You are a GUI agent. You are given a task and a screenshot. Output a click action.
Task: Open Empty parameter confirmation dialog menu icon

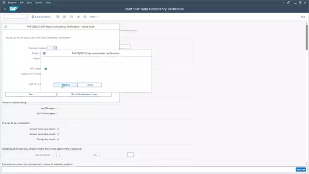44,53
